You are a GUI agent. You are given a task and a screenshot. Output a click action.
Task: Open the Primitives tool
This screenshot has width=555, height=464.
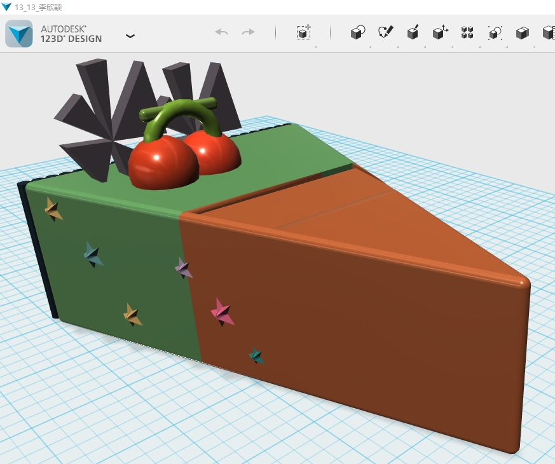[x=358, y=32]
